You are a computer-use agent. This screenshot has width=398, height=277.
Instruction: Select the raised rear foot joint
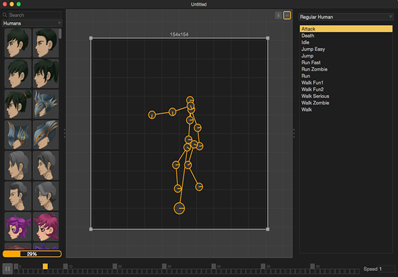199,187
